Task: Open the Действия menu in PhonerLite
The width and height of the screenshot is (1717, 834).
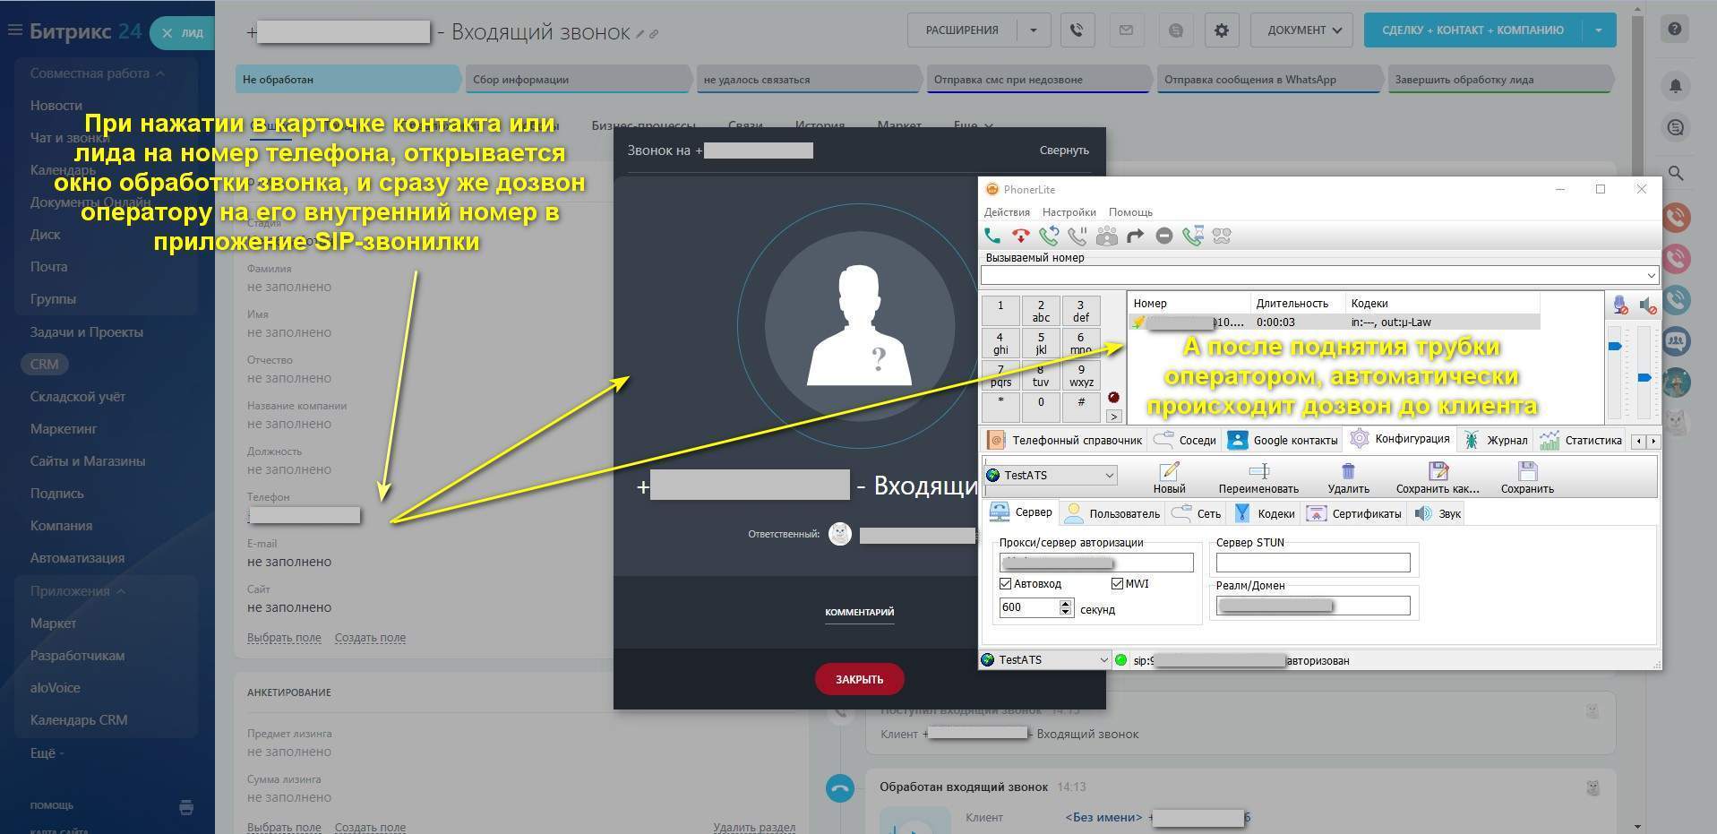Action: 1007,212
